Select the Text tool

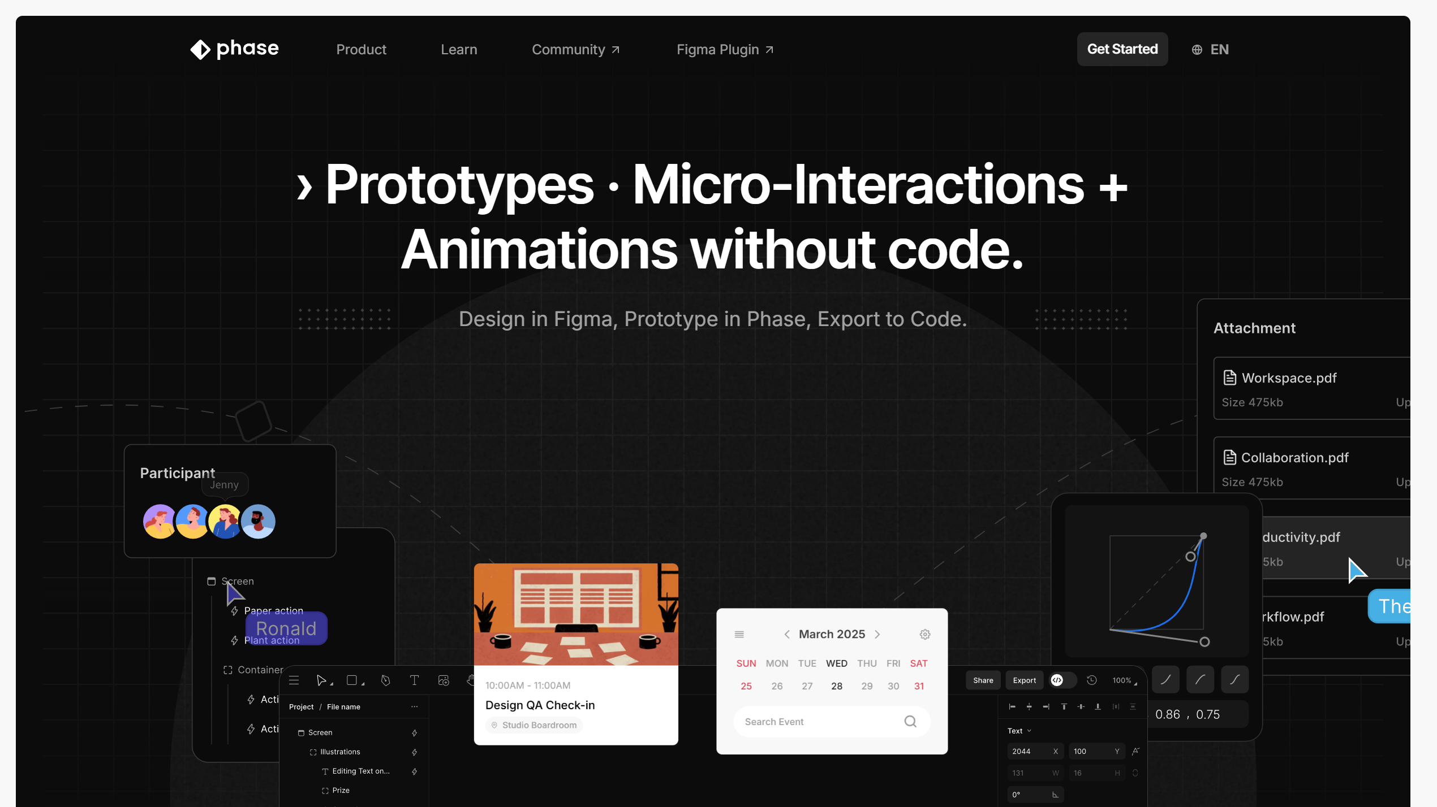414,680
